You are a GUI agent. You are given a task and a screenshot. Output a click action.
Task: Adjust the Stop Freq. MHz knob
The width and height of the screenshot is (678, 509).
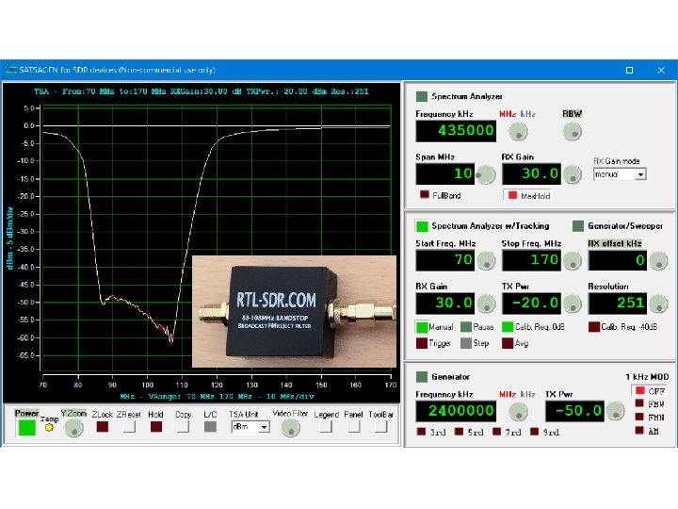coord(573,260)
